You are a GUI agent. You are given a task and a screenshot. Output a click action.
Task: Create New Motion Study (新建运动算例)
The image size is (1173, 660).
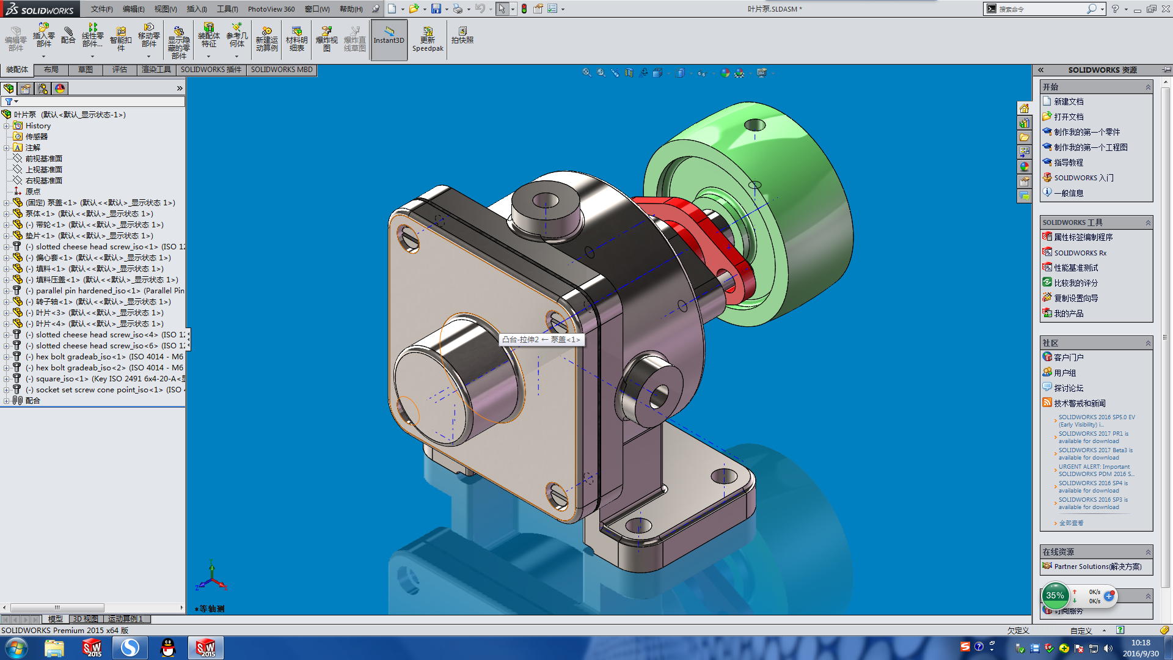point(267,38)
